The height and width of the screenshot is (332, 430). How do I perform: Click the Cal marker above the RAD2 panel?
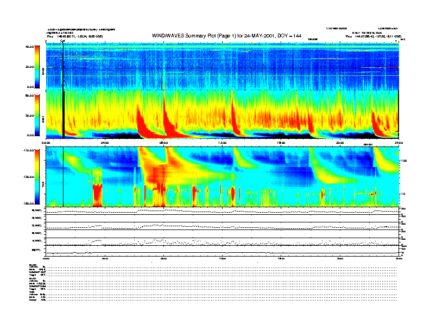(62, 41)
